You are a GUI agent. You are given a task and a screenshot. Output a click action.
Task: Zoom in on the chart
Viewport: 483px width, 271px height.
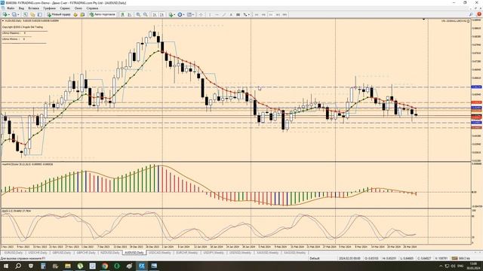point(138,14)
